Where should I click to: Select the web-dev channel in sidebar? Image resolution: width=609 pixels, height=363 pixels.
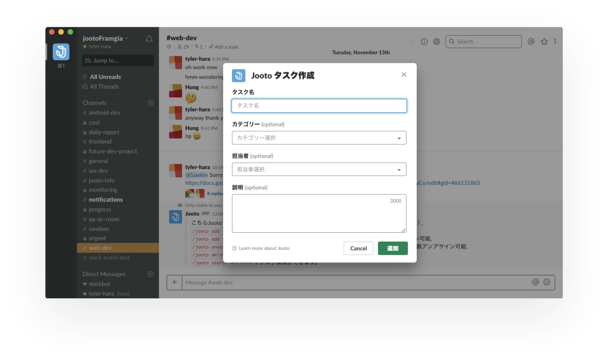[118, 248]
